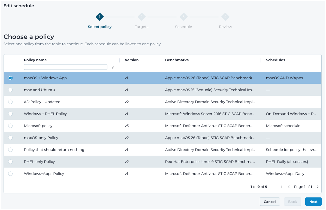Viewport: 326px width, 210px height.
Task: Open the Targets step label
Action: [x=141, y=27]
